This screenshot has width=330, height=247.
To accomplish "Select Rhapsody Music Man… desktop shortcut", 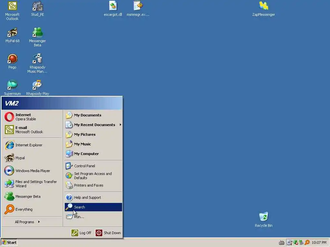I will (x=37, y=63).
